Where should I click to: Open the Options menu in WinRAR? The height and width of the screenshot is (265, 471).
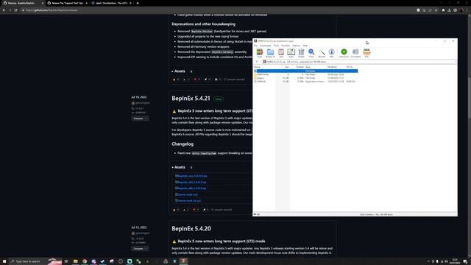tap(296, 46)
